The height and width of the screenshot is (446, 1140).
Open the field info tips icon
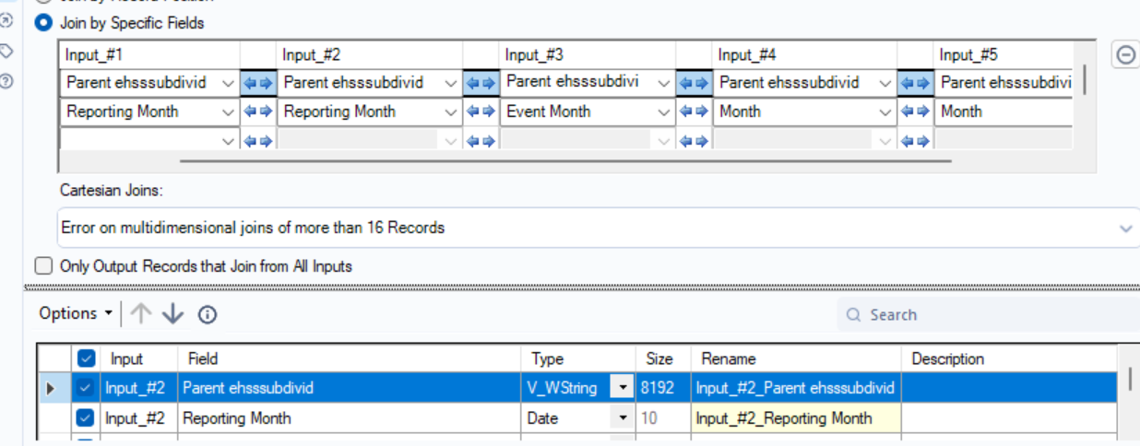coord(208,315)
